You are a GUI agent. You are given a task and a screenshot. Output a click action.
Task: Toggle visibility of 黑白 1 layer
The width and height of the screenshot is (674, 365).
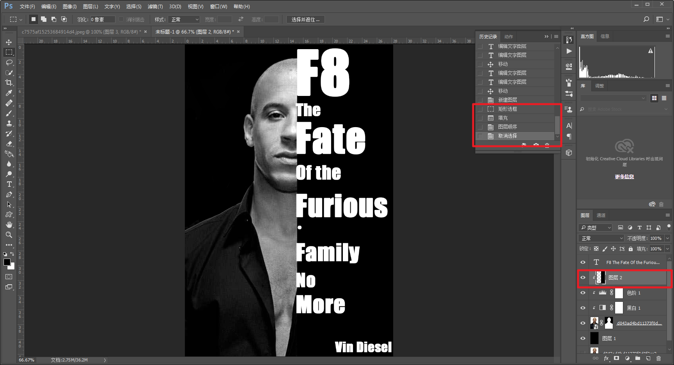tap(583, 308)
